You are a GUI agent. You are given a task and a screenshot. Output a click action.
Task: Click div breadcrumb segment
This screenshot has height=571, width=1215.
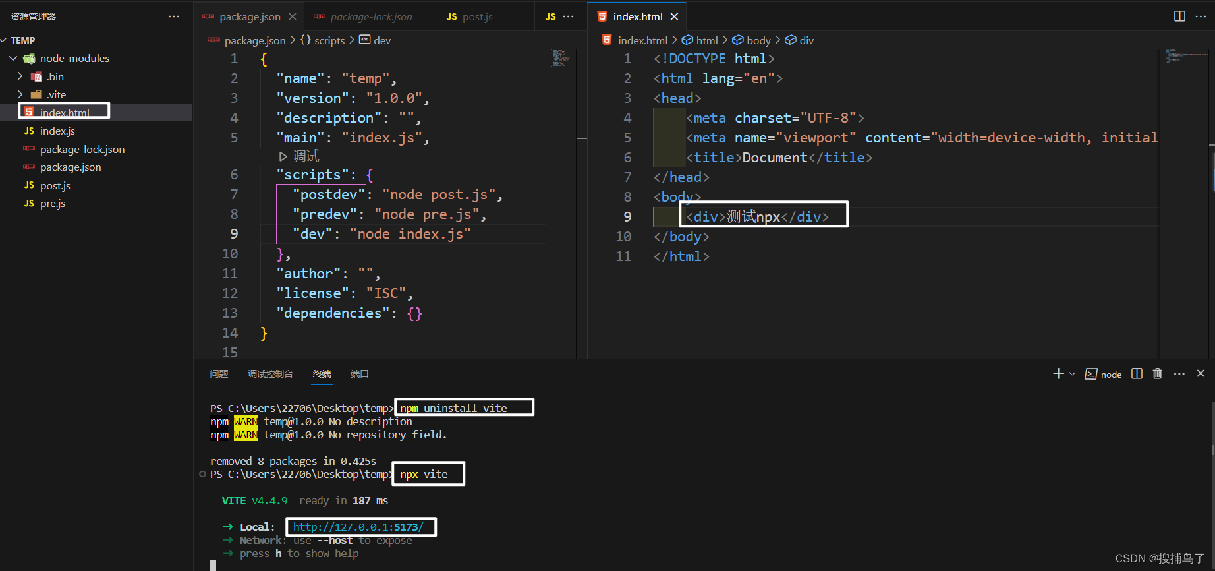coord(799,40)
